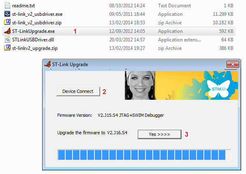The height and width of the screenshot is (174, 246).
Task: Click the 11.299 KB size cell
Action: tap(223, 14)
